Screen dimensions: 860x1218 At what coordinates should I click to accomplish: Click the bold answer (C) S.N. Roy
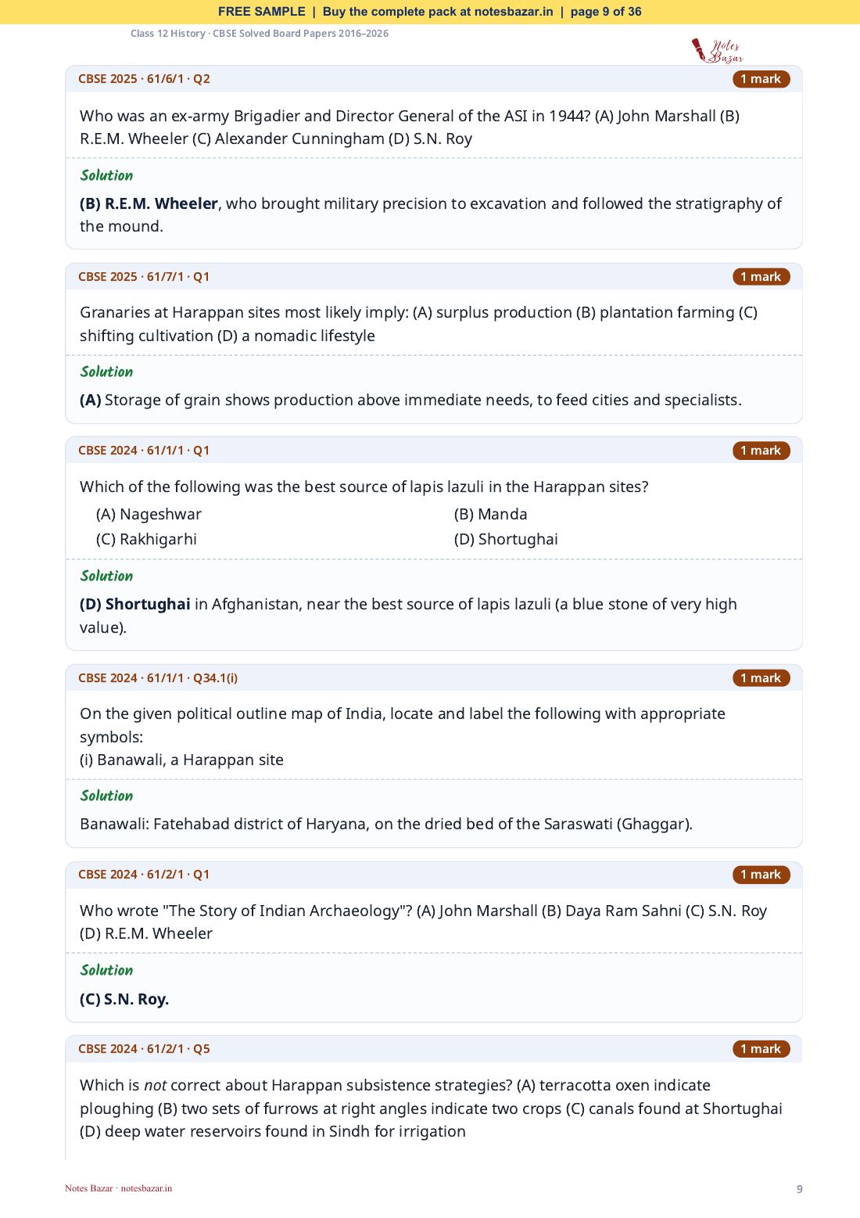[x=124, y=999]
